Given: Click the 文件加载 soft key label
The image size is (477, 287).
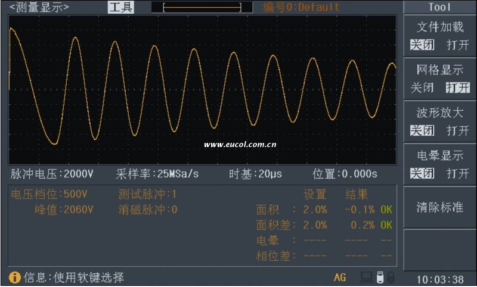Looking at the screenshot, I should pos(440,27).
